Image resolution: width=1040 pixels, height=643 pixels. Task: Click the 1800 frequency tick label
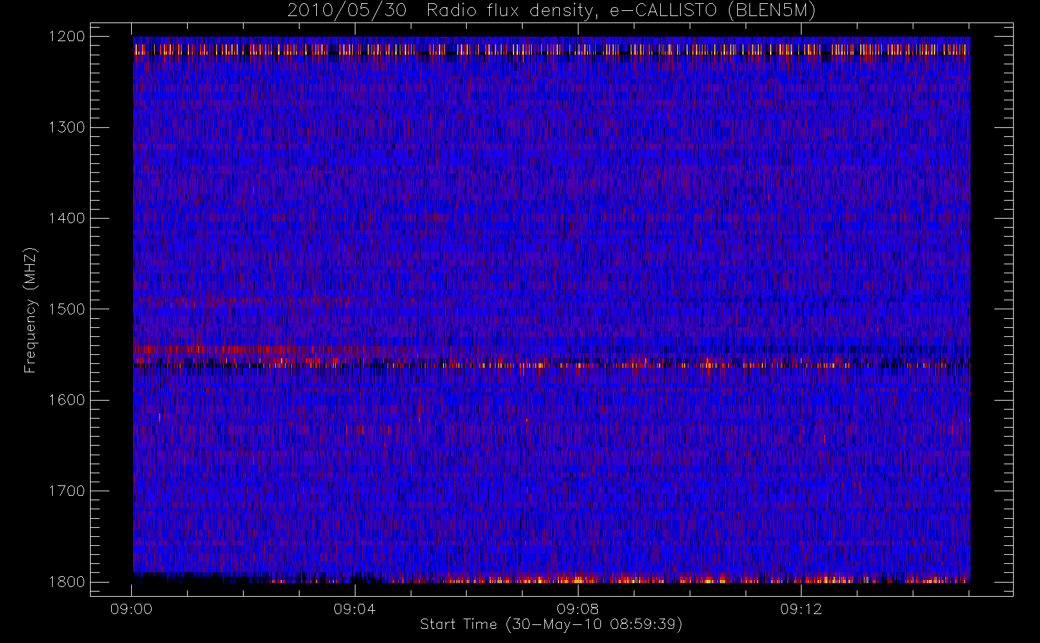pos(67,582)
